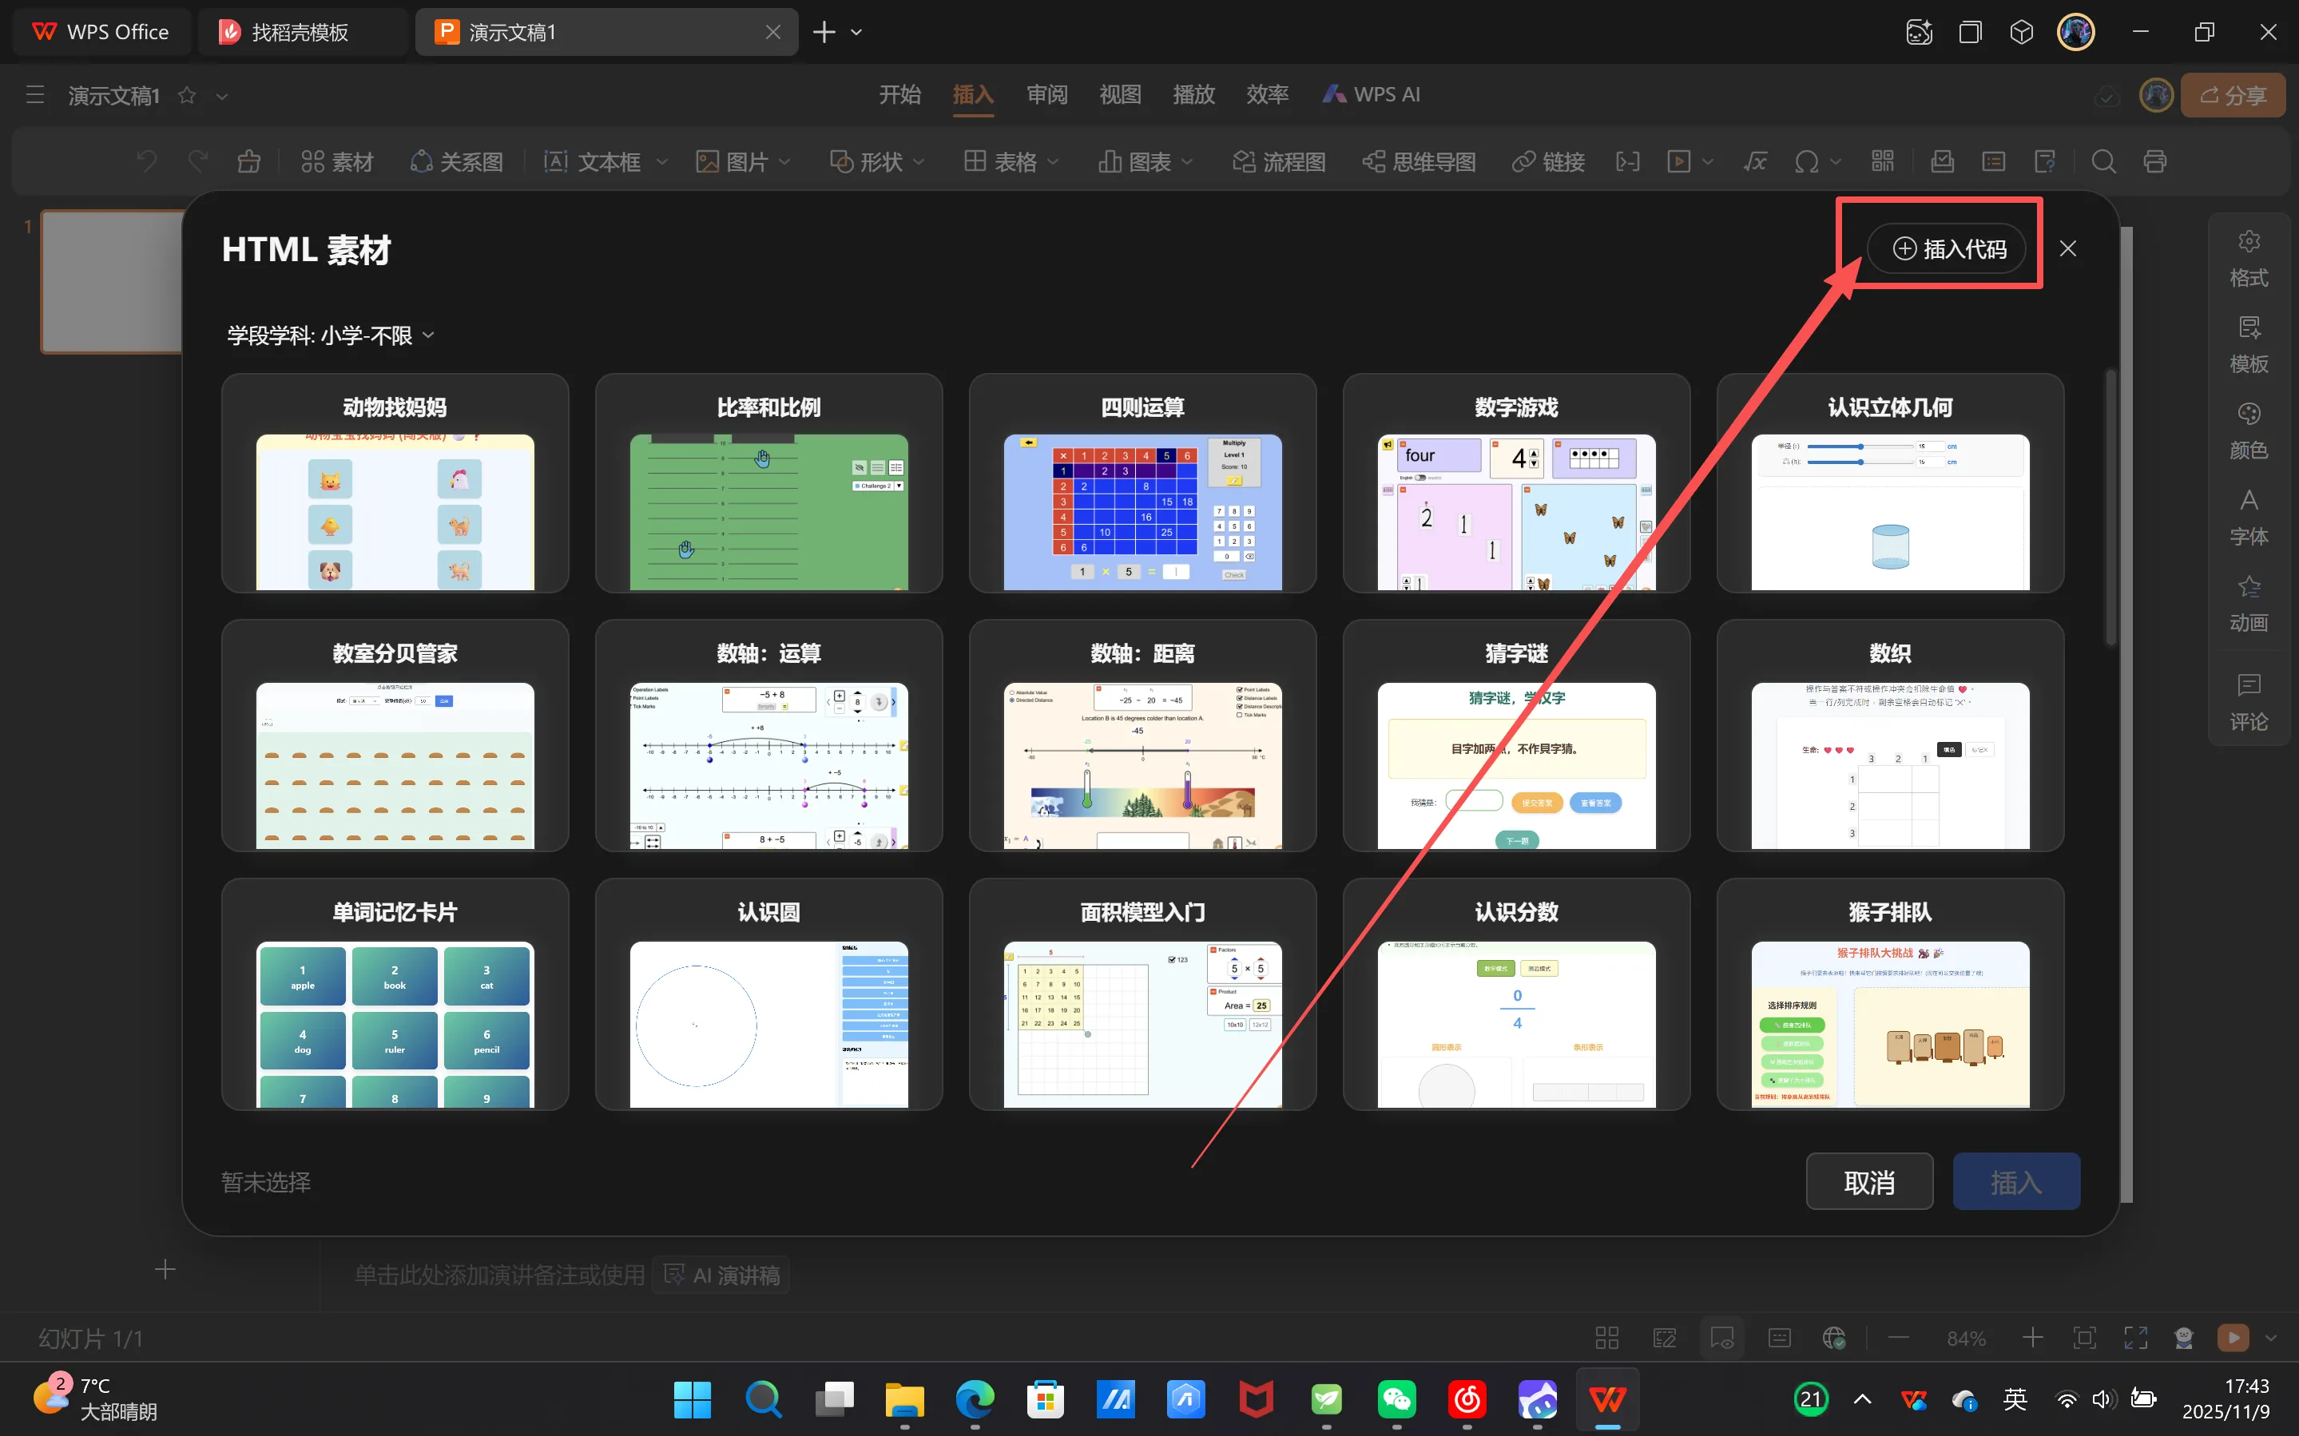Open the 流程图 tool

point(1278,162)
